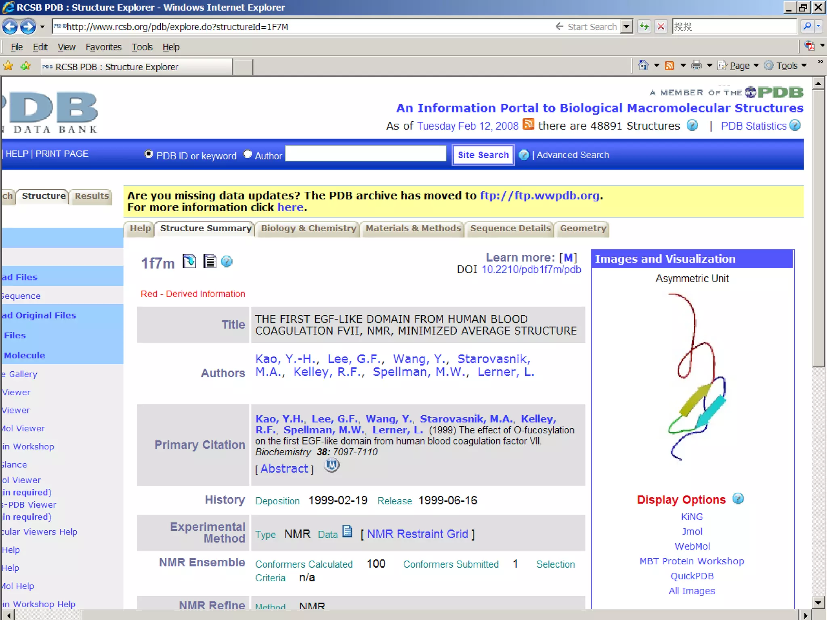The width and height of the screenshot is (827, 620).
Task: Click the RSS feed icon after the date
Action: pyautogui.click(x=528, y=124)
